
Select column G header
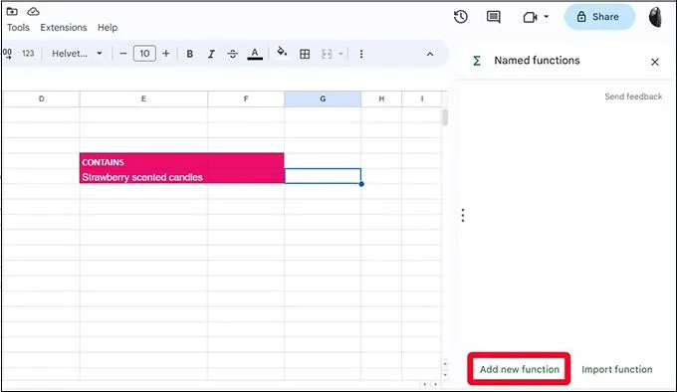coord(323,98)
